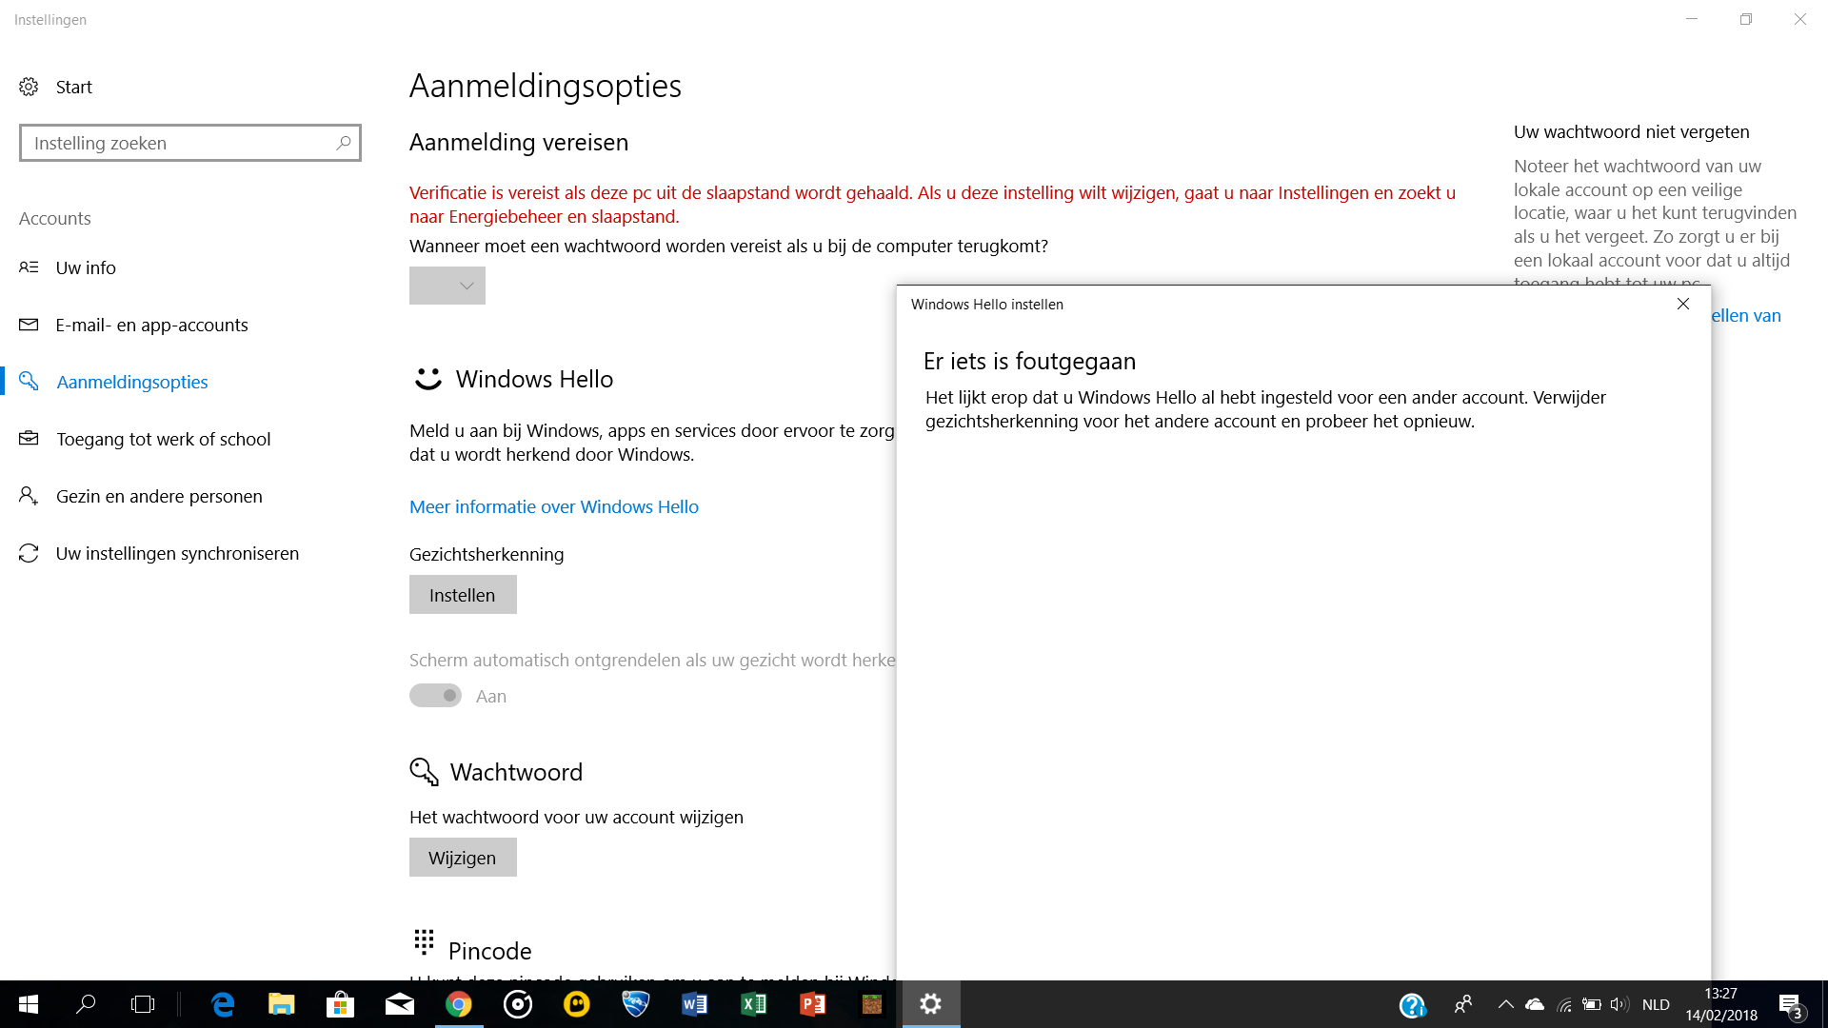
Task: Click the Accounts heading in the sidebar
Action: [55, 218]
